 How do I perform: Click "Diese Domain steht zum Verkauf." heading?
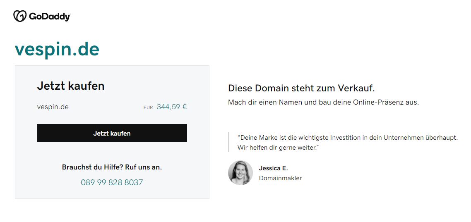tap(301, 88)
